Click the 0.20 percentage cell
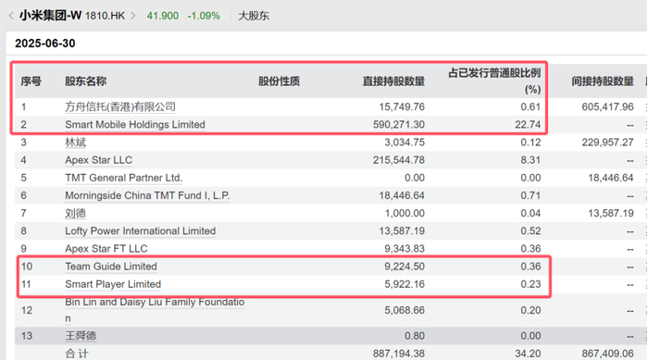Screen dimensions: 648x360 [x=530, y=310]
